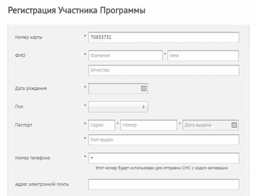Expand the Пол gender dropdown

(118, 107)
